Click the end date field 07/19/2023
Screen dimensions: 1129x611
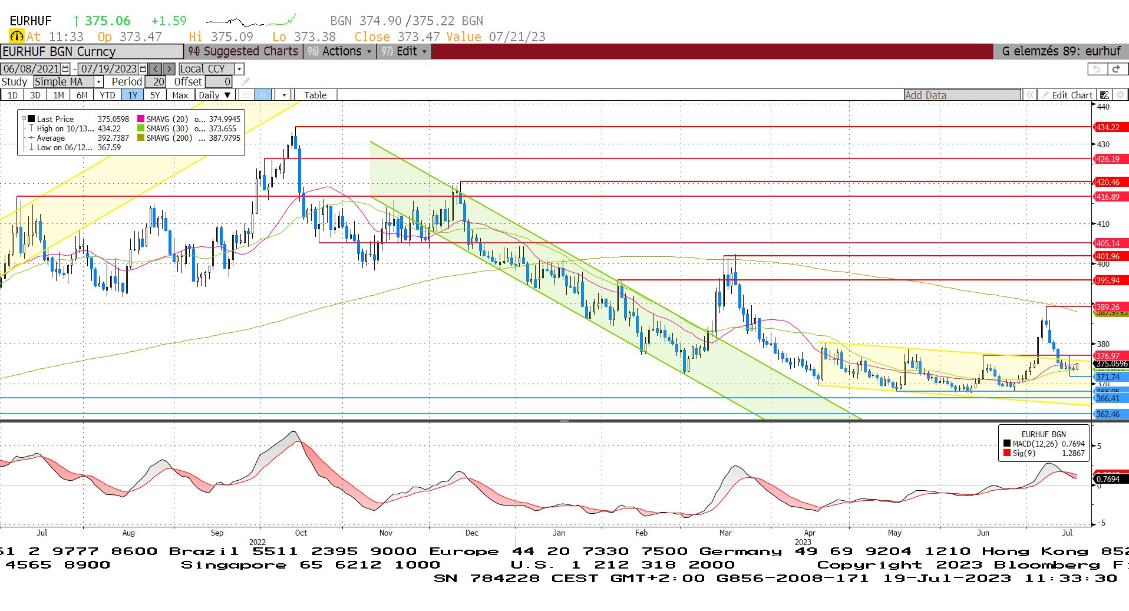(108, 69)
